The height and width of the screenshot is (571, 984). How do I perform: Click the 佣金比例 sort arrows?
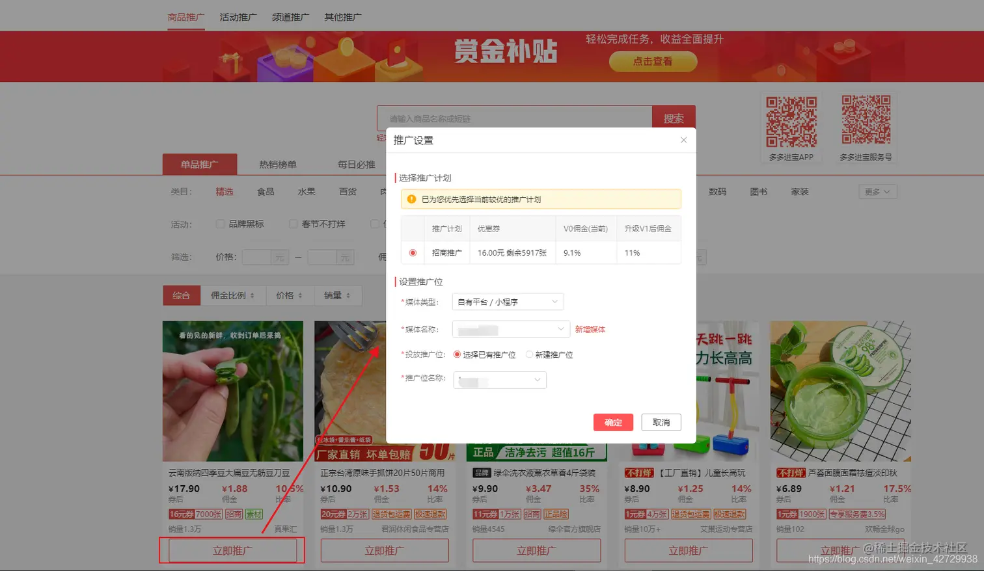(252, 296)
